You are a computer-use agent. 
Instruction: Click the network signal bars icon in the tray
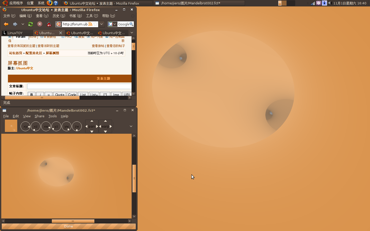click(313, 3)
